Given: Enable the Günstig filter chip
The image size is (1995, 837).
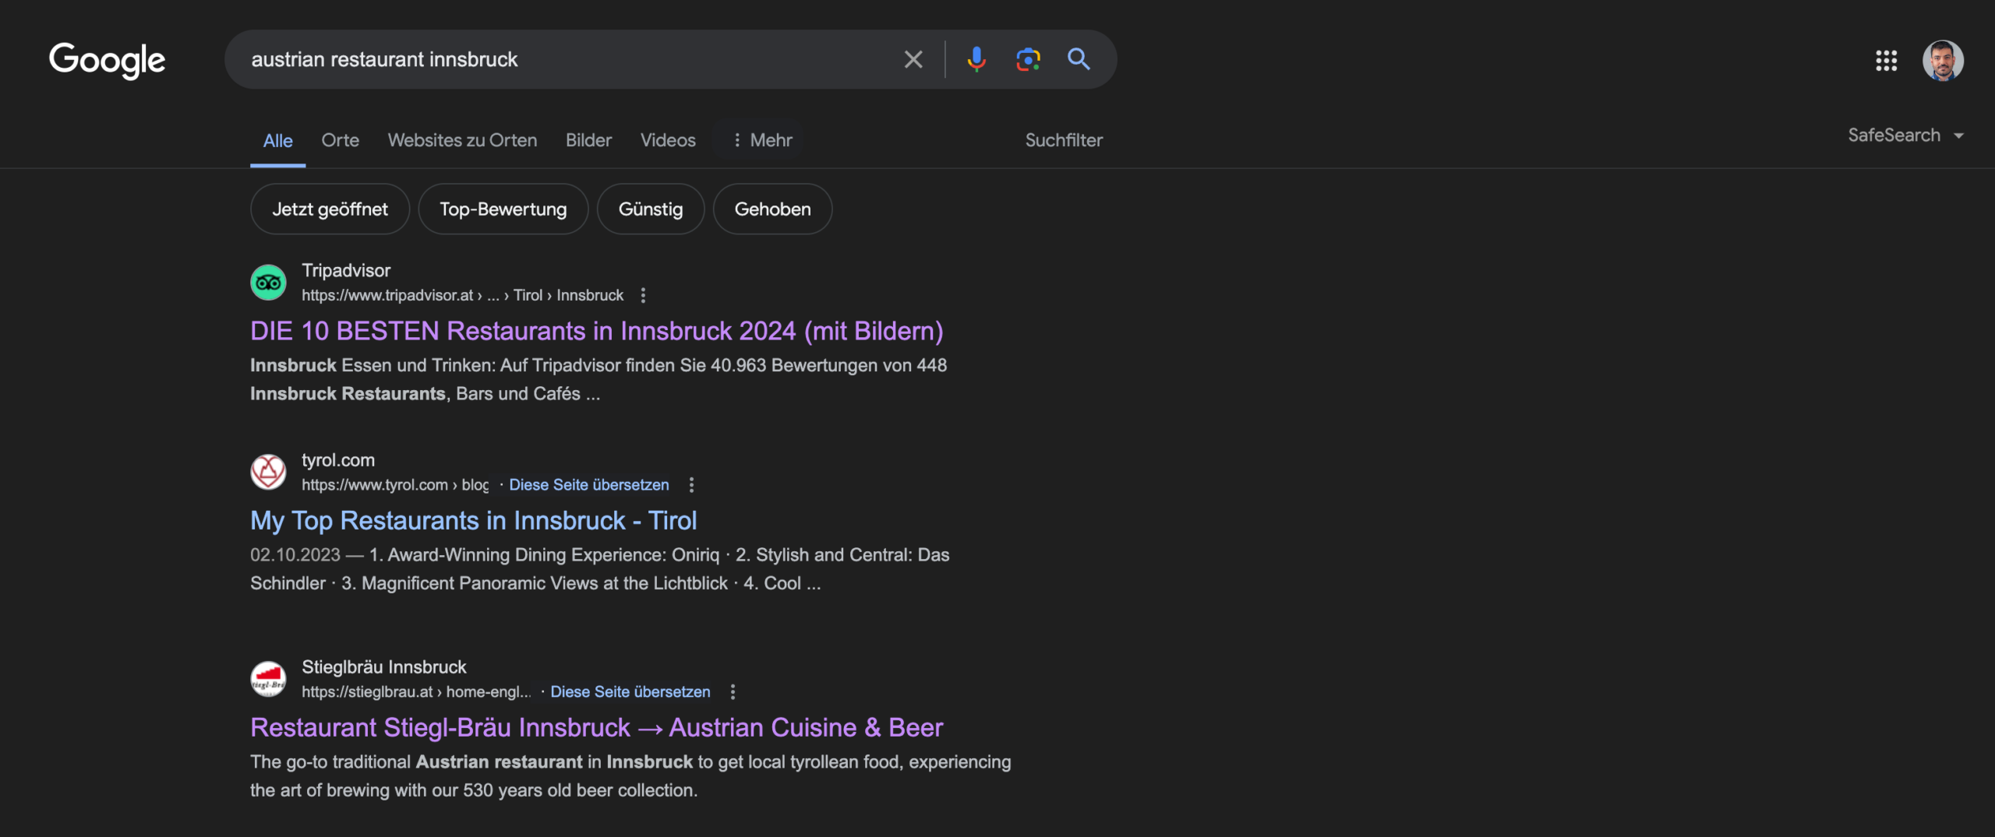Looking at the screenshot, I should point(650,209).
